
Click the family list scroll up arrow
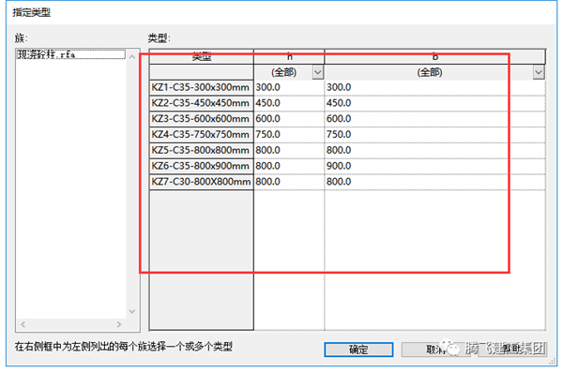pos(132,57)
